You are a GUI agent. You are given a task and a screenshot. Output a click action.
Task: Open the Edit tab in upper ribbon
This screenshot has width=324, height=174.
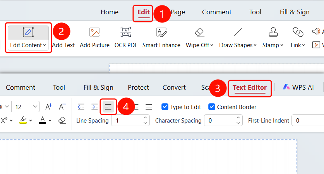[143, 12]
